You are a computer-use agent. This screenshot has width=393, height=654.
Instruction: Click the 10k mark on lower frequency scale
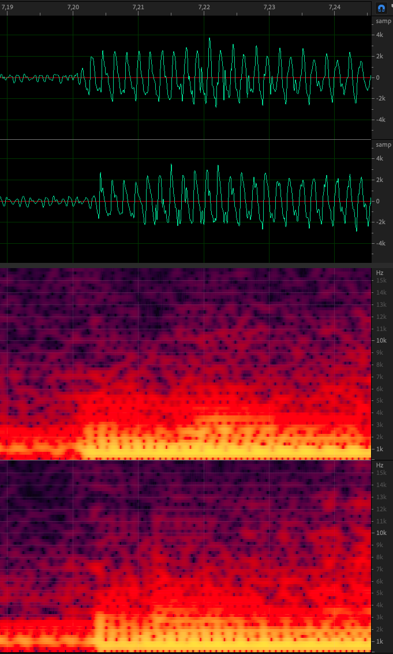click(x=381, y=533)
